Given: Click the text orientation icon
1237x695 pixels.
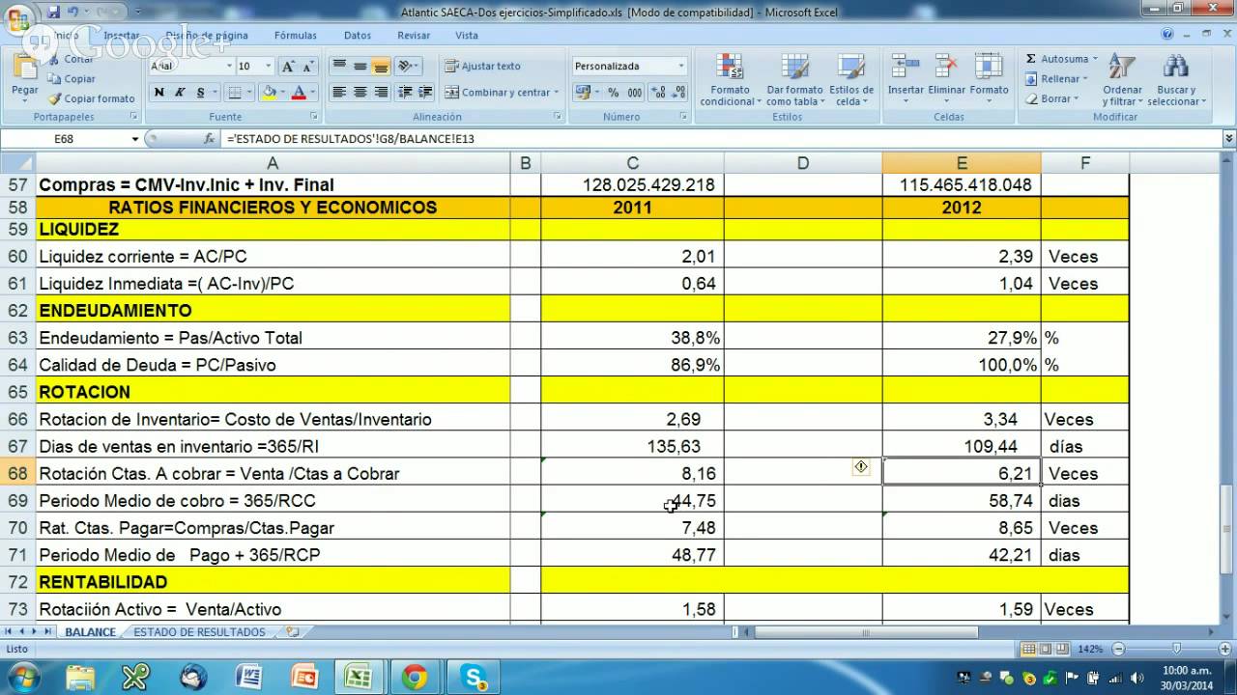Looking at the screenshot, I should pyautogui.click(x=405, y=66).
